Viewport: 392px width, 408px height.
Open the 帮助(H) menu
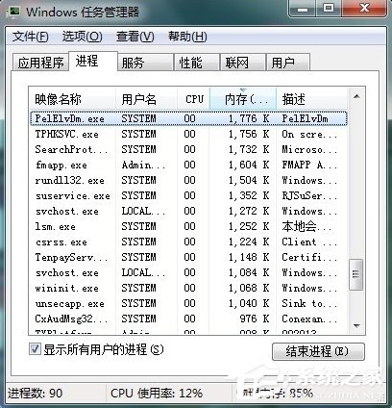point(187,37)
